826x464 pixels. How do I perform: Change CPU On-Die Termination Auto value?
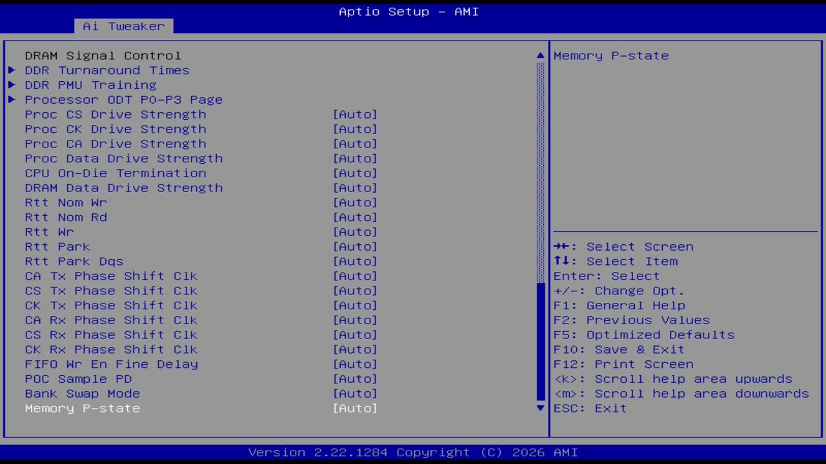click(355, 173)
